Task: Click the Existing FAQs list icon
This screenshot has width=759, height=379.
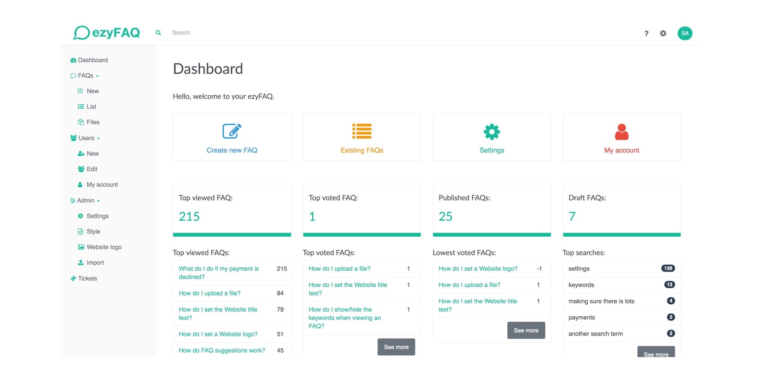Action: pos(362,131)
